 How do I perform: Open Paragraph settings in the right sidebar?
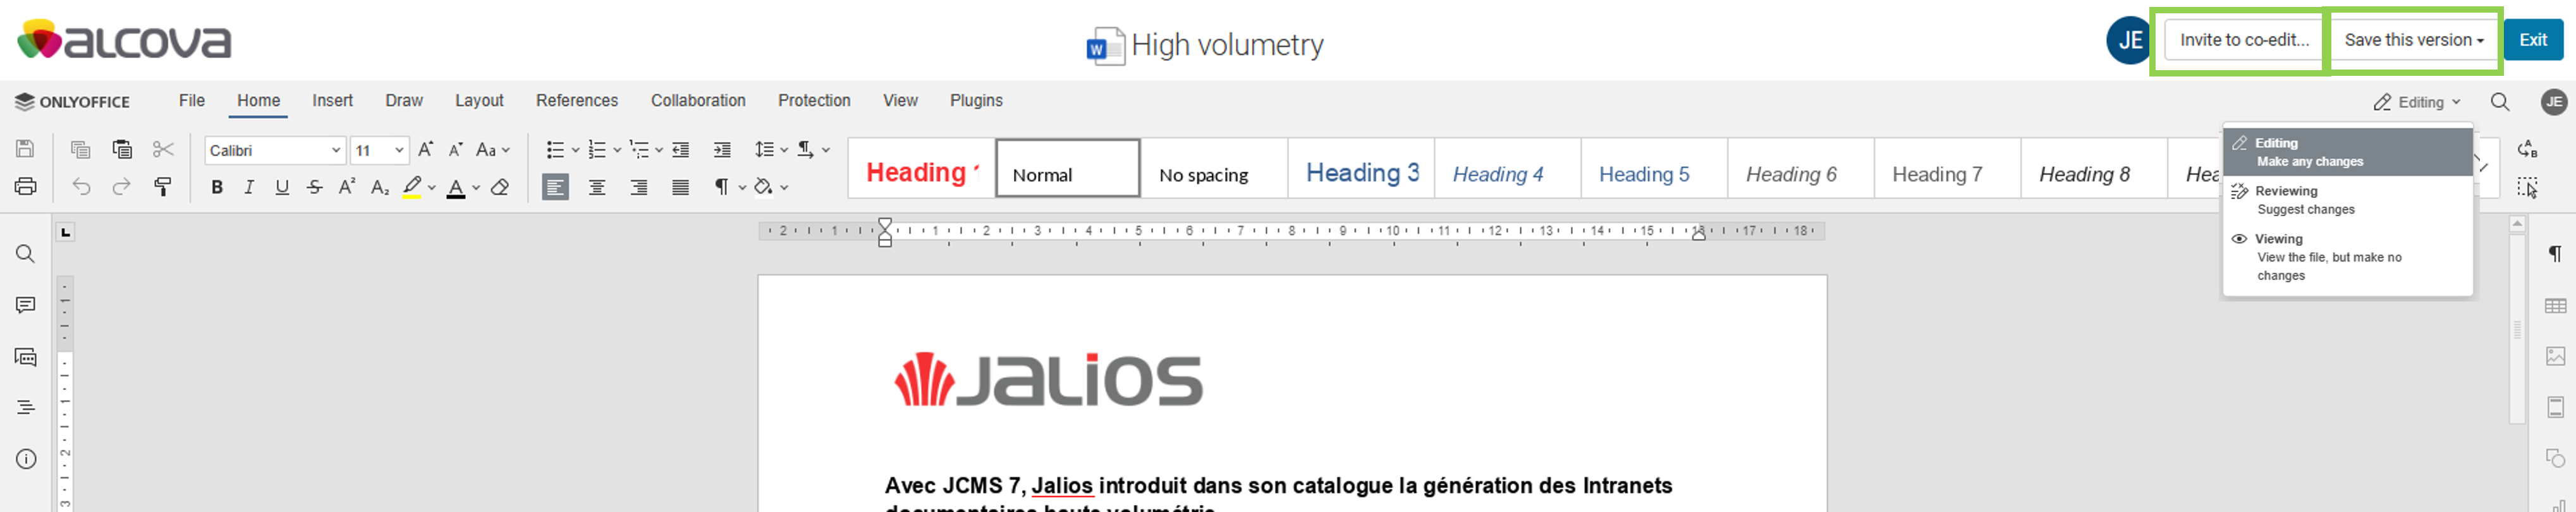point(2555,254)
